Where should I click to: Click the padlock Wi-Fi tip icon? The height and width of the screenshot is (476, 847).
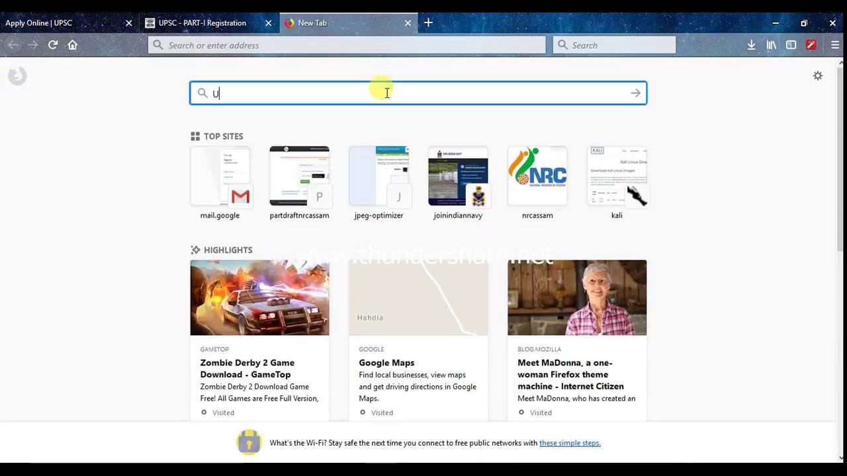click(x=249, y=442)
